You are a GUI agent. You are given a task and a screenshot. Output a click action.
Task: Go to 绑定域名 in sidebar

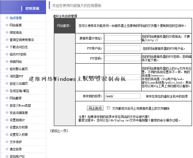[16, 32]
